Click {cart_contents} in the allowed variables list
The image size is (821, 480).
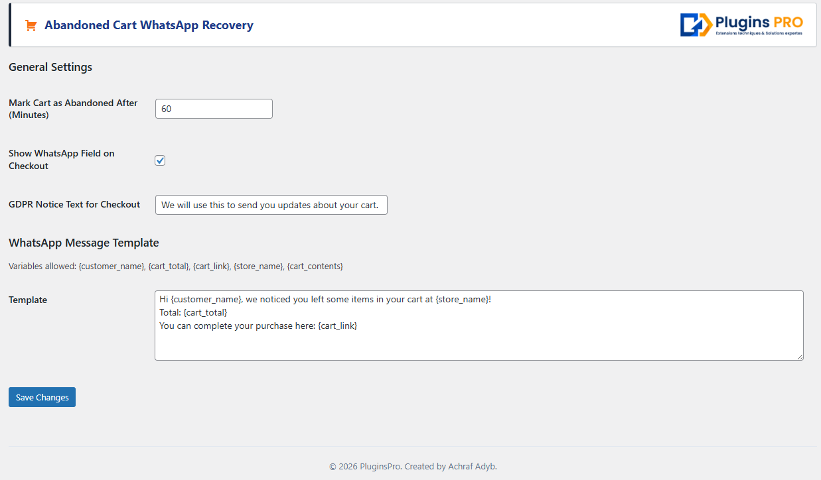pos(315,267)
